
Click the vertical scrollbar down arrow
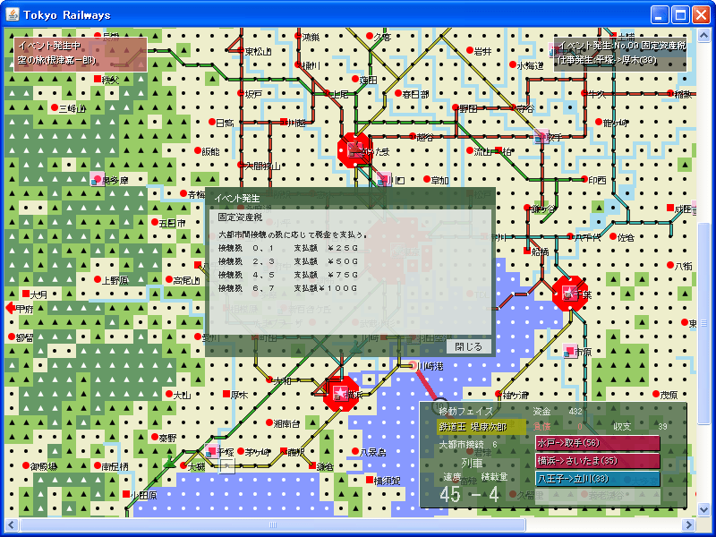click(x=703, y=508)
